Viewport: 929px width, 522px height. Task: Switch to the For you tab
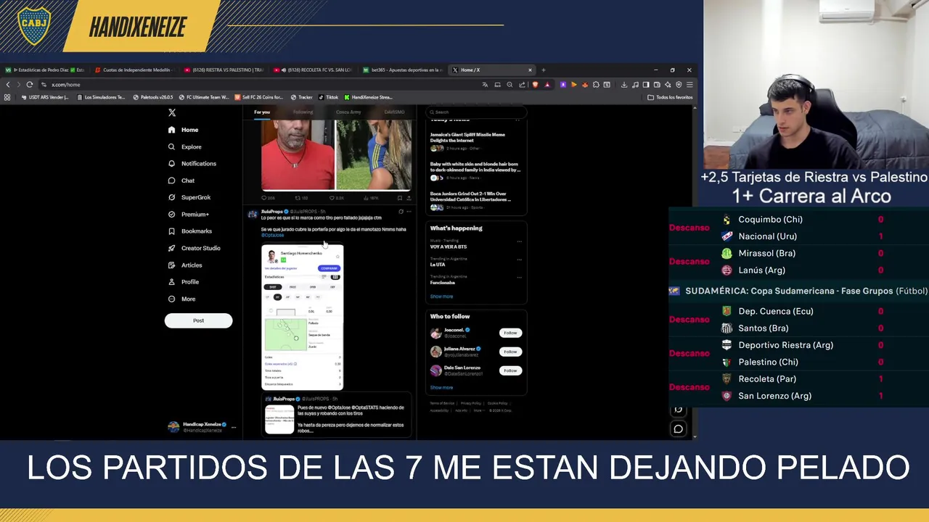click(x=262, y=112)
